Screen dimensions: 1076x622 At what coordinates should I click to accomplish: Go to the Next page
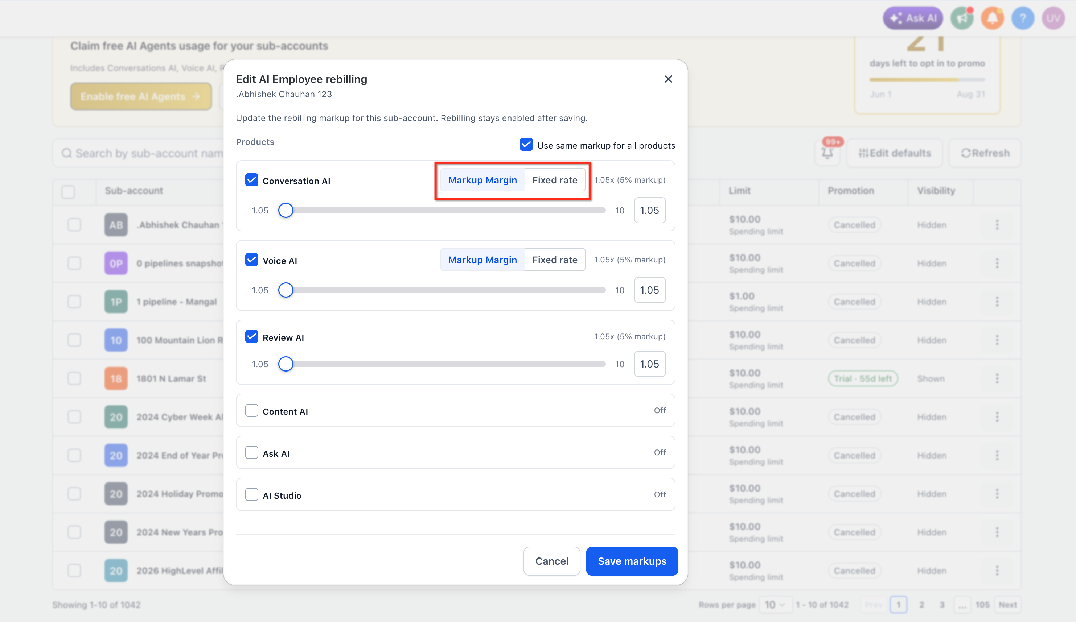(x=1008, y=605)
